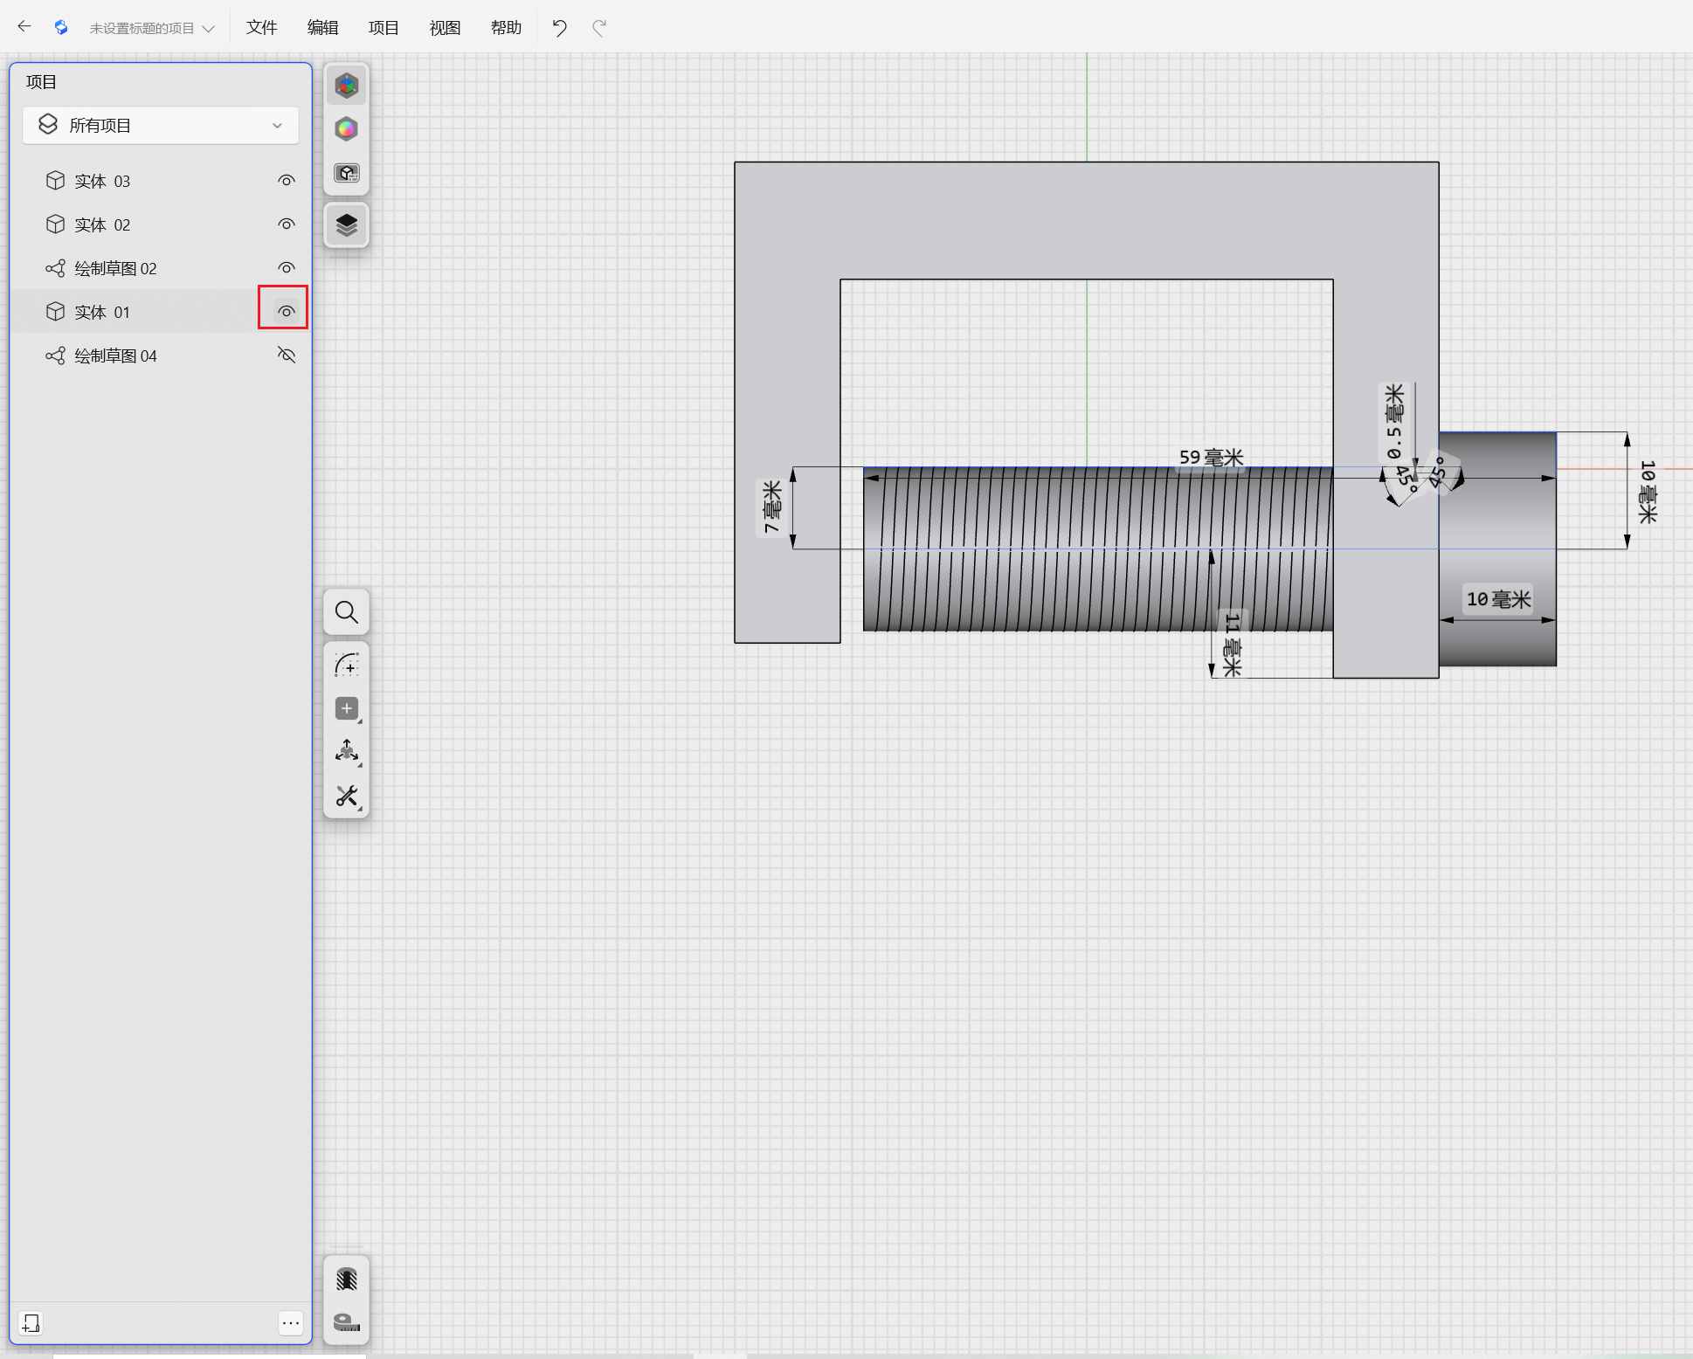The width and height of the screenshot is (1693, 1359).
Task: Select the transform axes tool
Action: point(347,752)
